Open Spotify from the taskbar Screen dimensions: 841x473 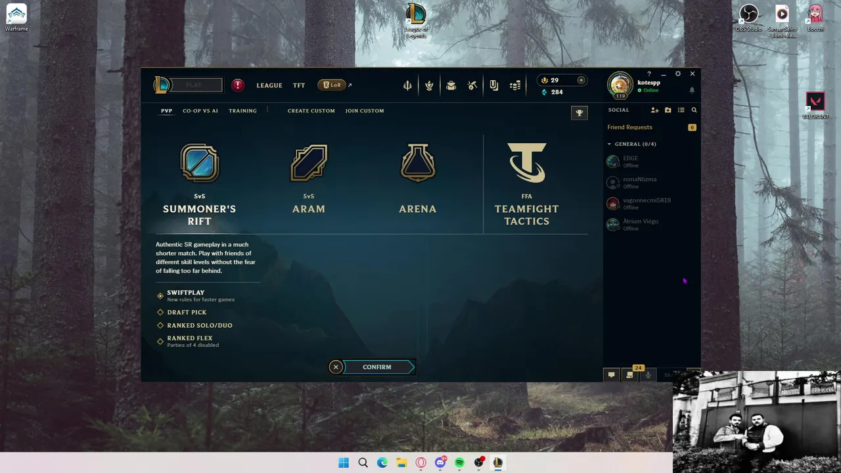[459, 462]
